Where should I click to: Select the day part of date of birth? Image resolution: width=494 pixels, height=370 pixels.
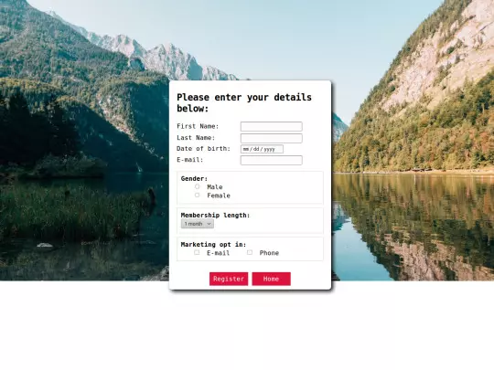click(x=256, y=149)
